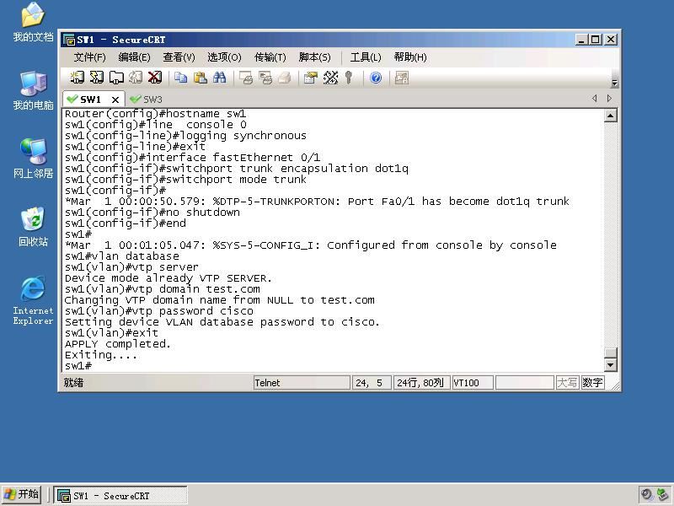Click the system tray network icon
Image resolution: width=674 pixels, height=506 pixels.
[662, 495]
